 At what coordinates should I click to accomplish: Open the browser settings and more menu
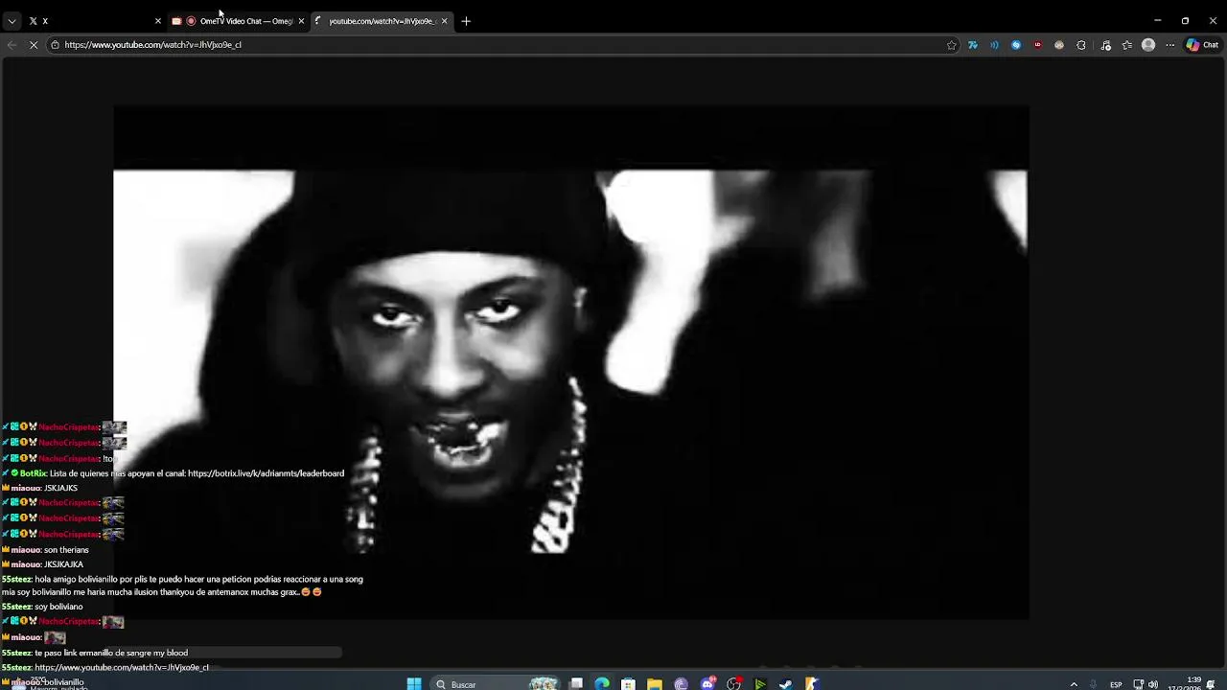[x=1169, y=45]
